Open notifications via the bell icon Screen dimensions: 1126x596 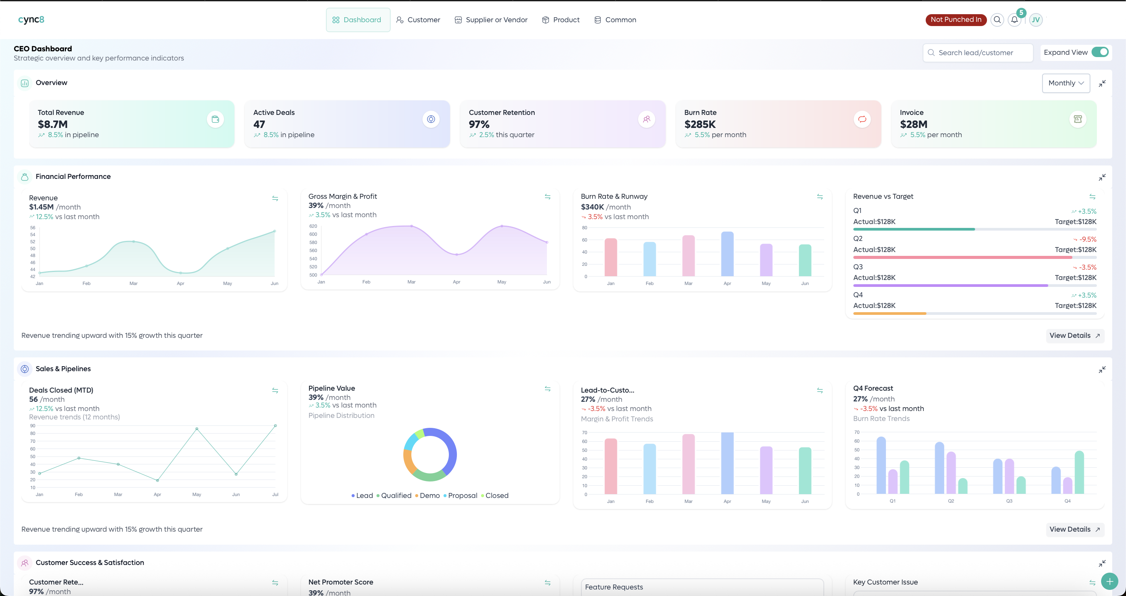point(1015,20)
